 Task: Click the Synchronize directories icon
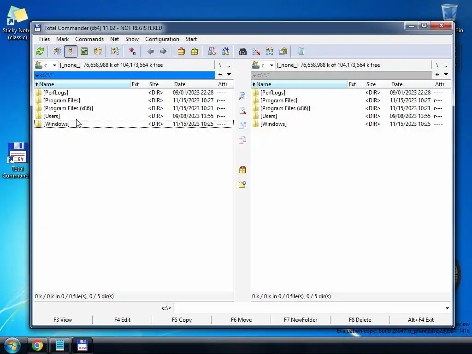[270, 51]
